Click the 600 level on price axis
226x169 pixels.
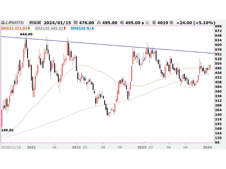click(x=218, y=45)
